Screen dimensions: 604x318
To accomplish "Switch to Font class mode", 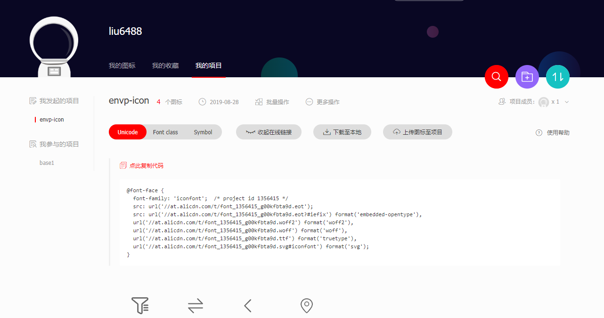I will point(165,132).
